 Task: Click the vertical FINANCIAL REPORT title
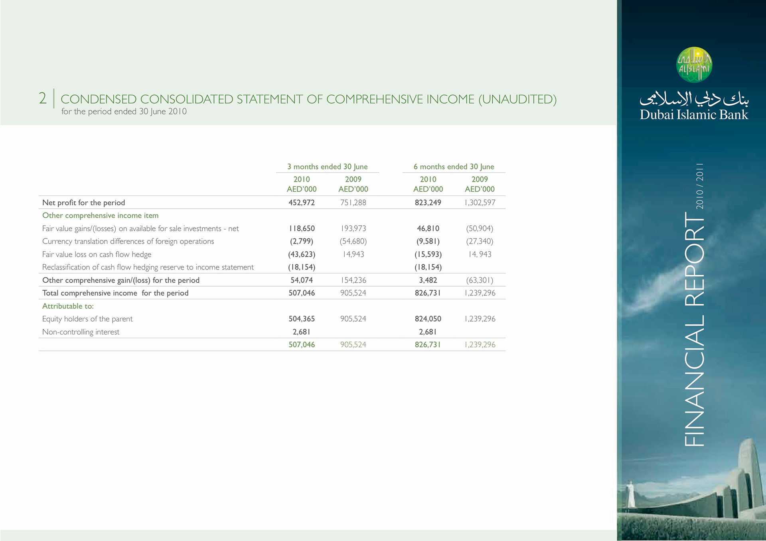point(694,329)
